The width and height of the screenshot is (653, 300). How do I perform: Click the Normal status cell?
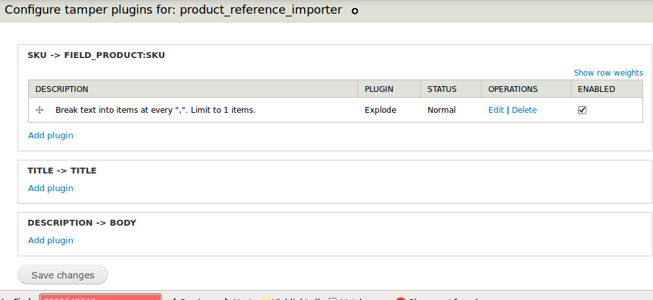pyautogui.click(x=441, y=110)
